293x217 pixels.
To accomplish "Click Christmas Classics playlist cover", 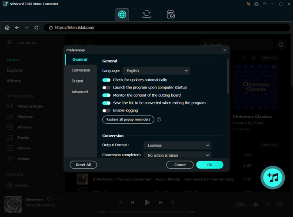I will pos(256,87).
